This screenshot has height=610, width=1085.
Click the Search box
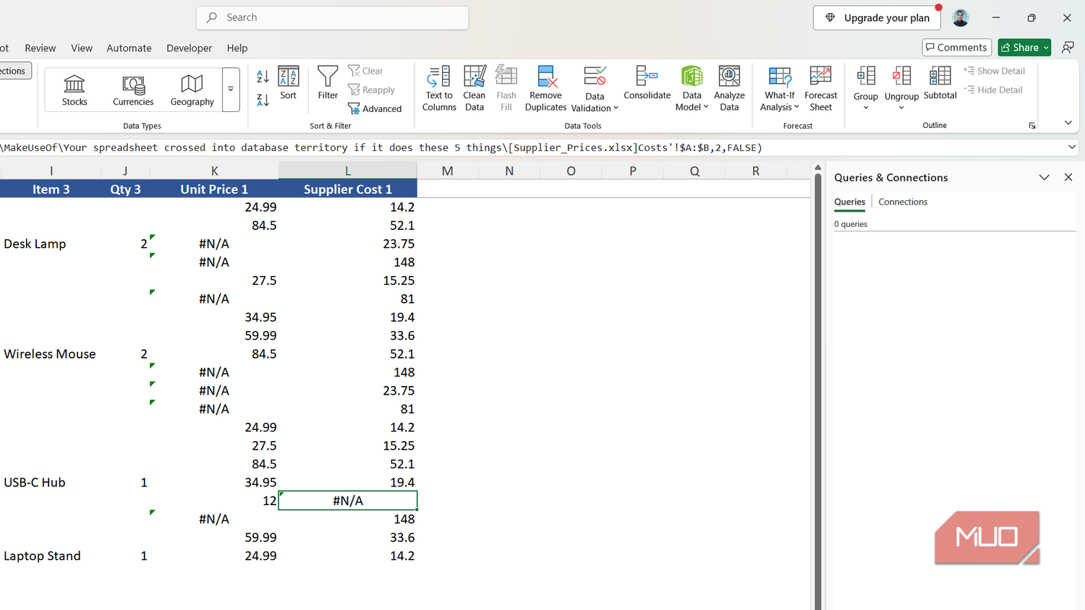click(333, 17)
